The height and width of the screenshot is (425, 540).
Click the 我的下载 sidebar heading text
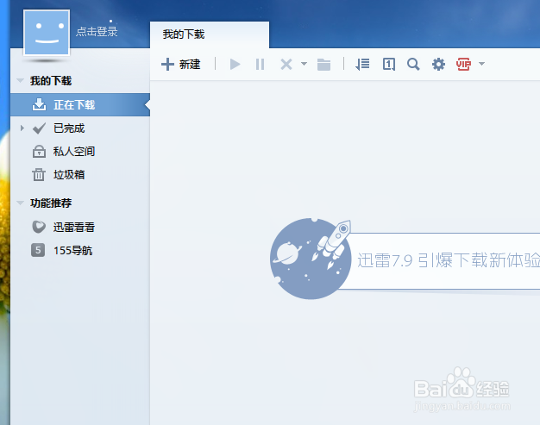(51, 81)
